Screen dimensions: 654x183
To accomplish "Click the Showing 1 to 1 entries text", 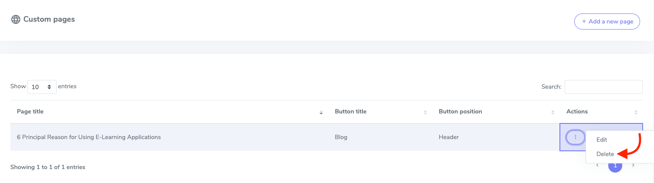I will tap(48, 167).
